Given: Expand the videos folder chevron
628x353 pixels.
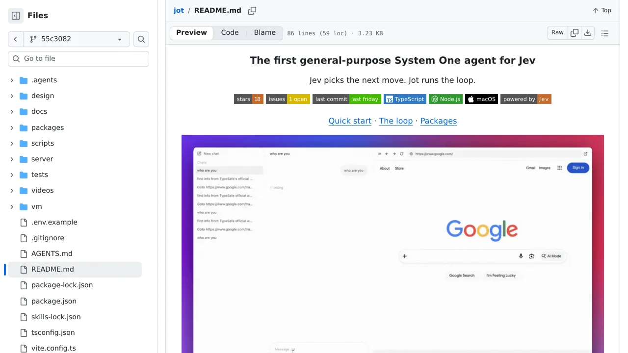Looking at the screenshot, I should click(x=12, y=190).
